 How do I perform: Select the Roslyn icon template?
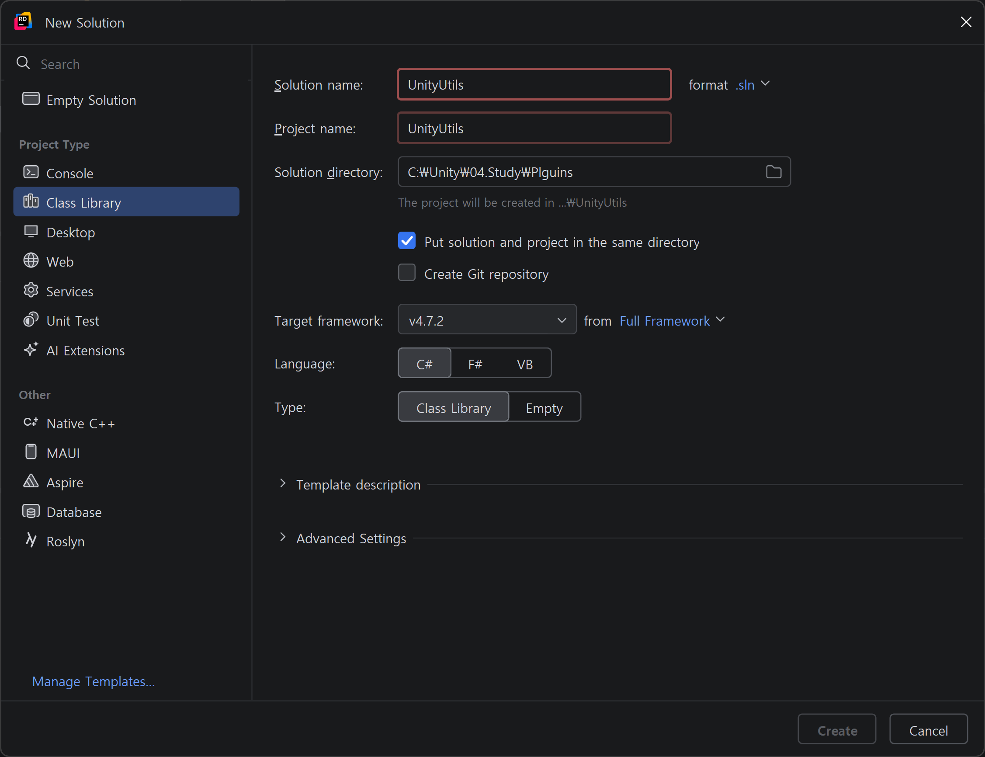click(x=31, y=540)
